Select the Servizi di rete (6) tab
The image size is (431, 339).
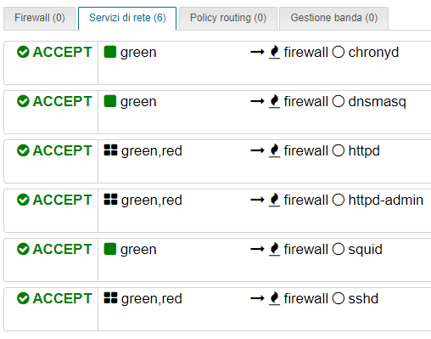(127, 18)
